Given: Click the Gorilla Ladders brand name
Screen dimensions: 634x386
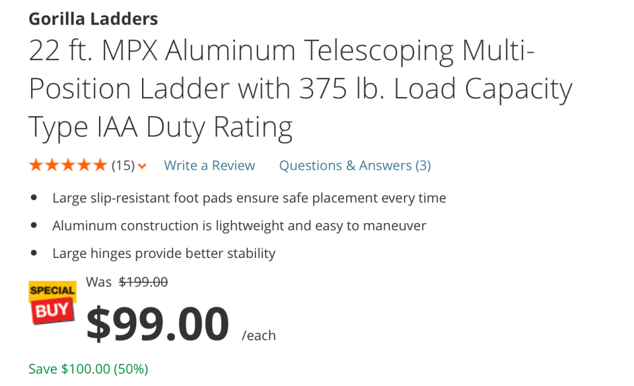Looking at the screenshot, I should coord(93,18).
